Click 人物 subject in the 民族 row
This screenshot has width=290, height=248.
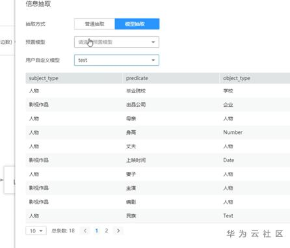click(x=34, y=215)
